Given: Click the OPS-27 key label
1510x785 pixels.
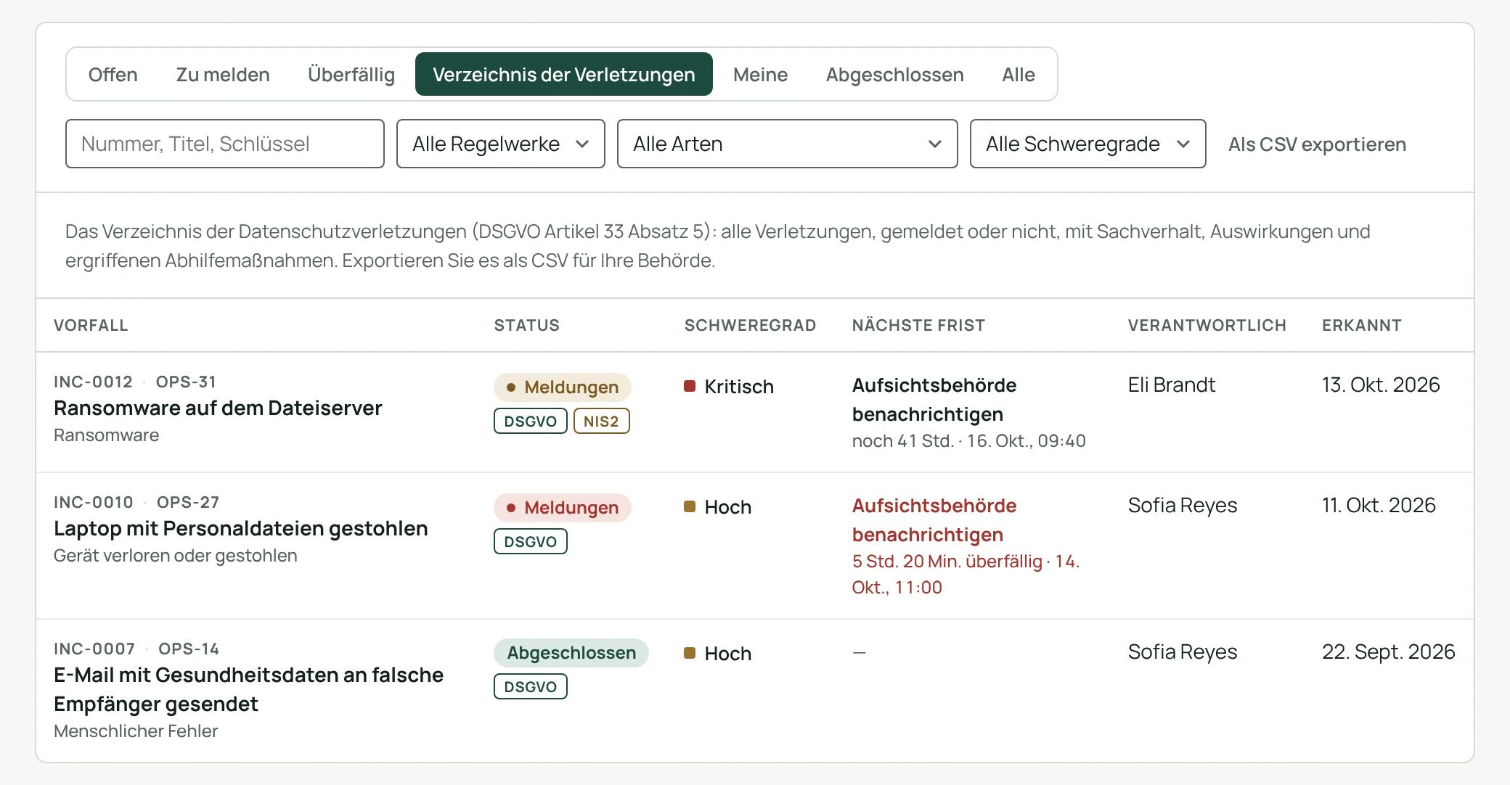Looking at the screenshot, I should 188,502.
